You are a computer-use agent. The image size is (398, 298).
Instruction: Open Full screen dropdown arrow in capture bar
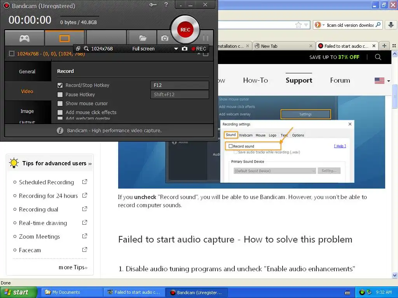[176, 49]
